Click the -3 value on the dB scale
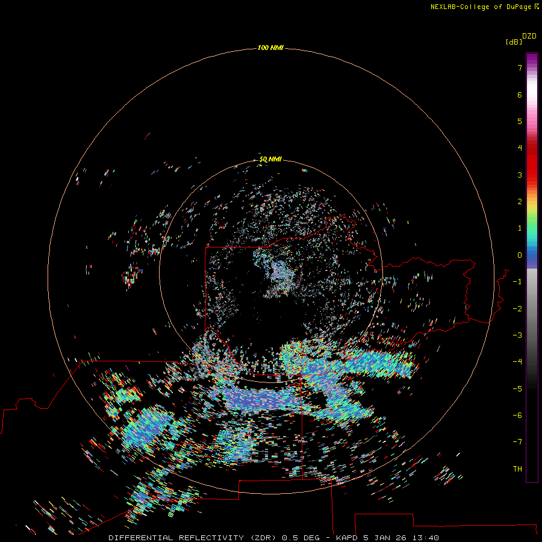The image size is (542, 542). (x=517, y=335)
